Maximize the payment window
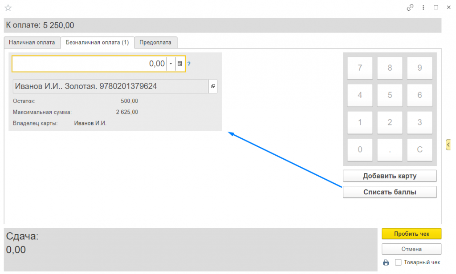The image size is (456, 274). (x=436, y=8)
